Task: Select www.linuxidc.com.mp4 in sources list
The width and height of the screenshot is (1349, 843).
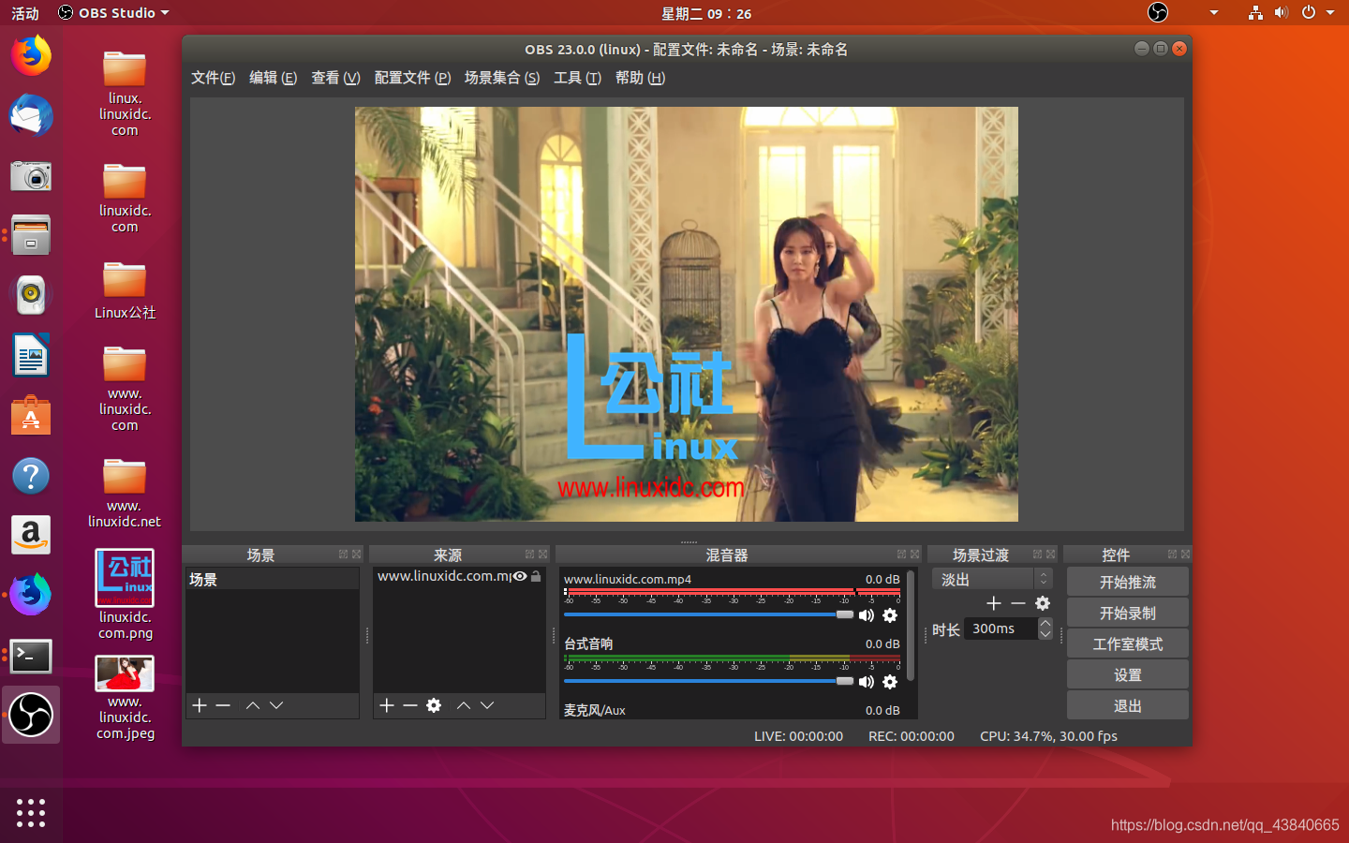Action: click(x=444, y=576)
